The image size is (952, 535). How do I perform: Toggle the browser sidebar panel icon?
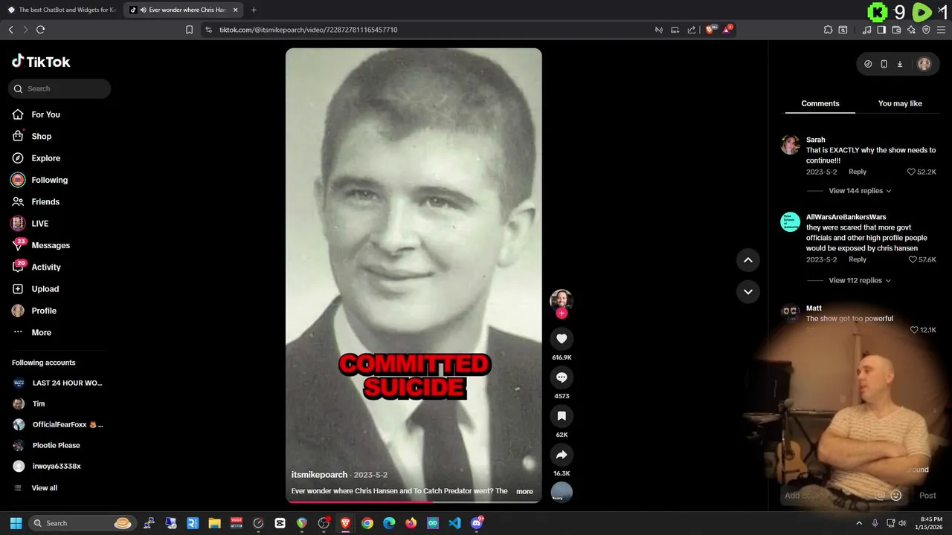pyautogui.click(x=881, y=30)
